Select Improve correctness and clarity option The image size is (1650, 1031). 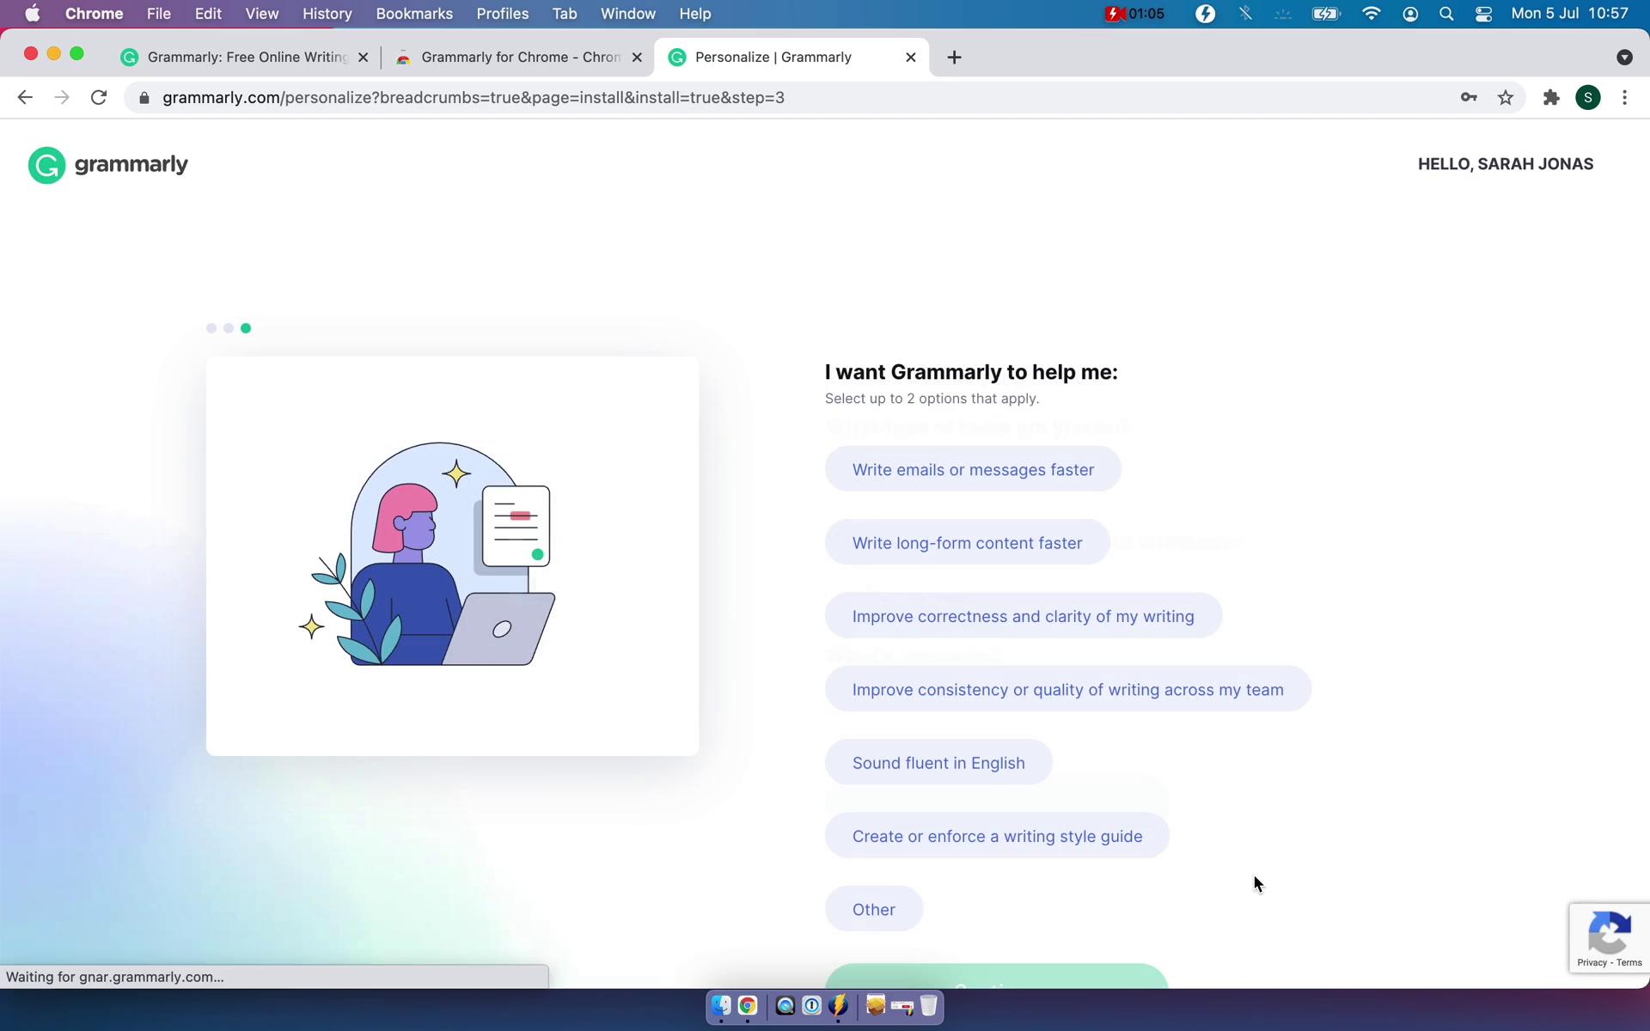tap(1024, 616)
